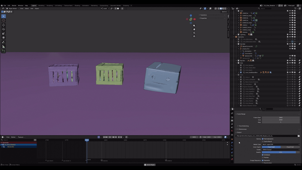The height and width of the screenshot is (170, 302).
Task: Select the Select Box tool
Action: coord(3,16)
